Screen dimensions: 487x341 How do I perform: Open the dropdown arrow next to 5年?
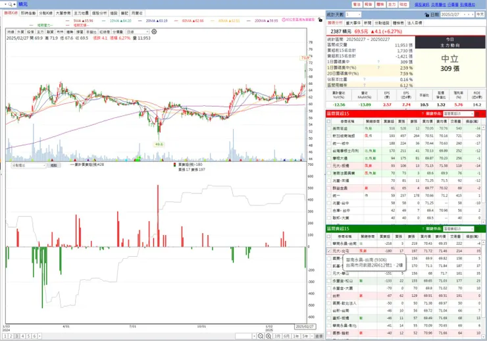click(x=312, y=336)
